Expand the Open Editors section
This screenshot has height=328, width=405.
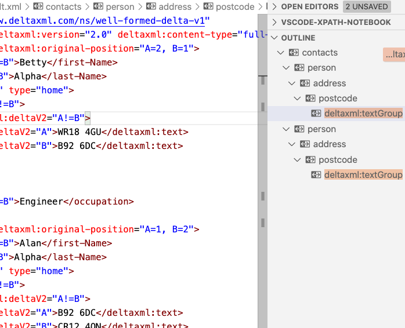click(274, 7)
